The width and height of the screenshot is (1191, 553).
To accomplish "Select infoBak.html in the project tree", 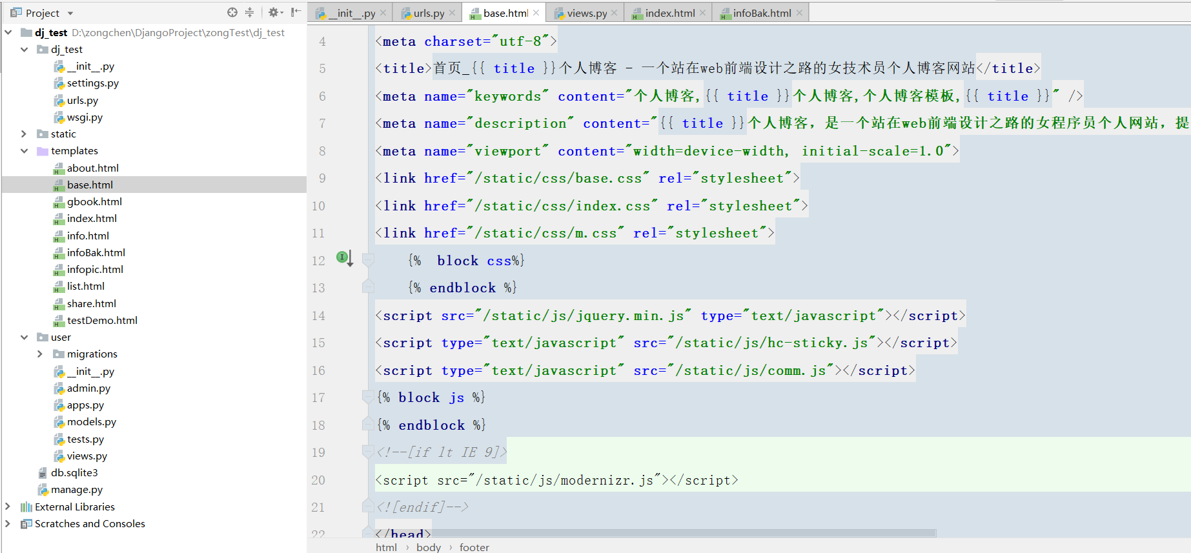I will pyautogui.click(x=96, y=253).
